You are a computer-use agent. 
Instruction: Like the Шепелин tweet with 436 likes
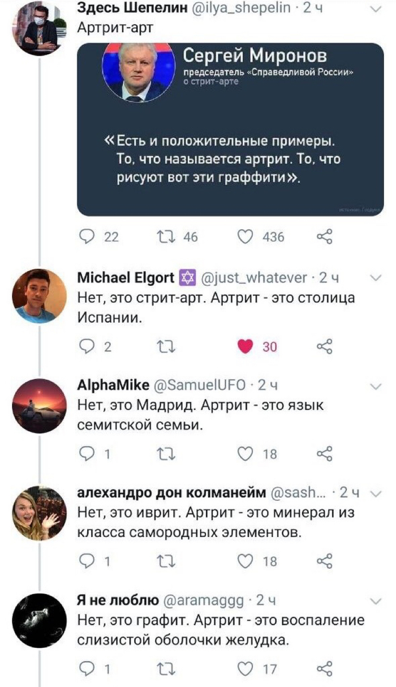244,237
